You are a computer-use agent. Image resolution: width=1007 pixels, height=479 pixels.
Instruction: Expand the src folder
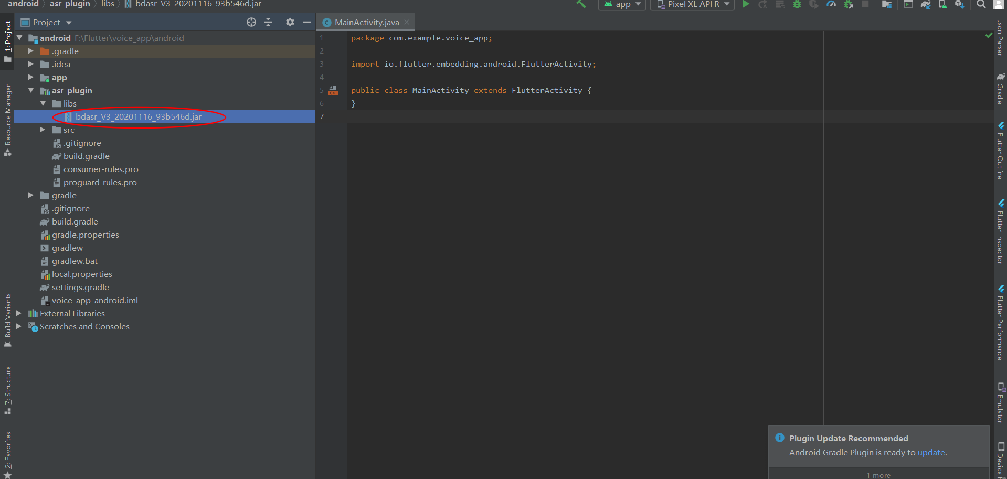click(x=43, y=130)
